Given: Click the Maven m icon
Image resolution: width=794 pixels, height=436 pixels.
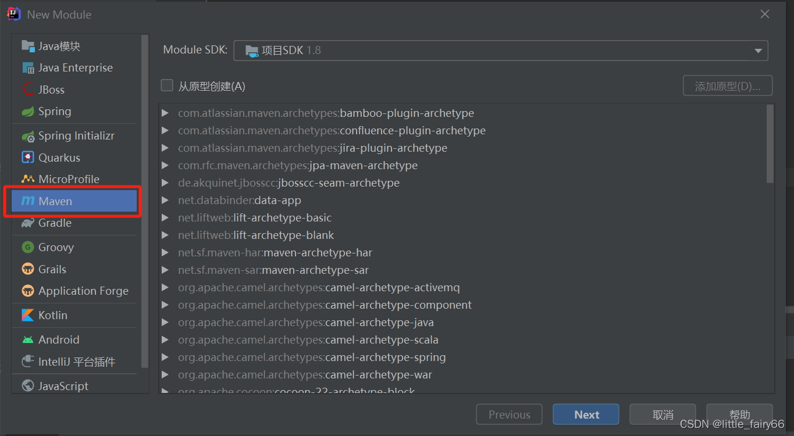Looking at the screenshot, I should coord(28,201).
